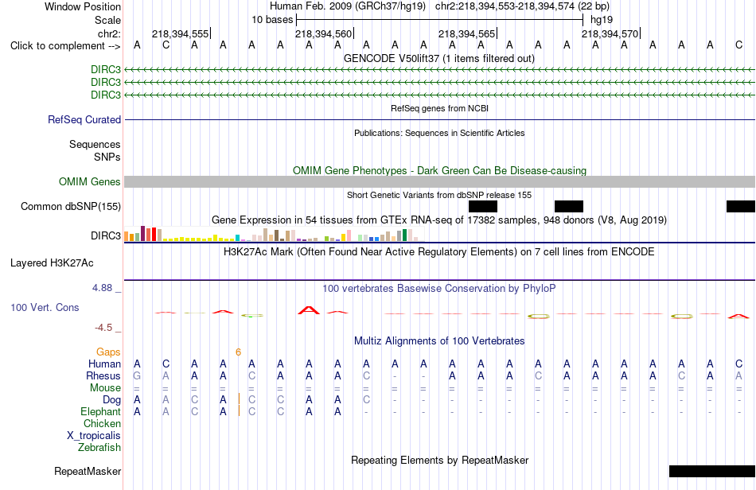Click the orange gap count 6
The height and width of the screenshot is (490, 756).
coord(238,352)
